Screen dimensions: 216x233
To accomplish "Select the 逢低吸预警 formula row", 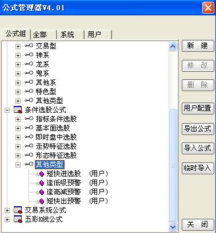I will tap(77, 183).
